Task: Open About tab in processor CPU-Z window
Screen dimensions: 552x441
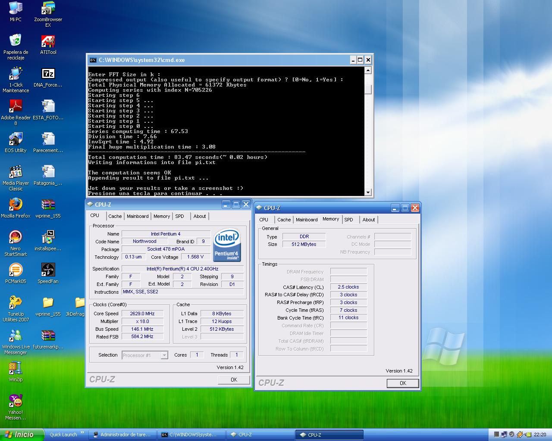Action: (x=200, y=216)
